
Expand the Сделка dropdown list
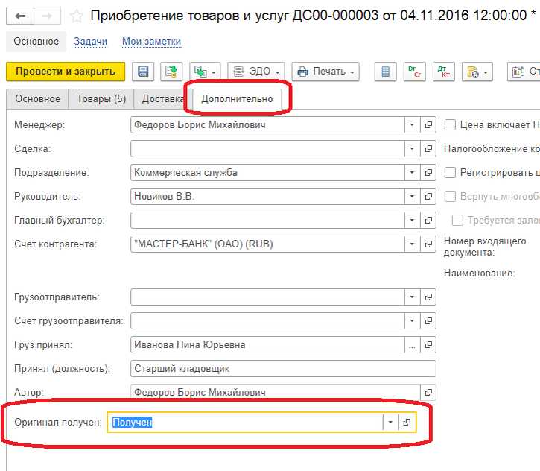pos(412,148)
